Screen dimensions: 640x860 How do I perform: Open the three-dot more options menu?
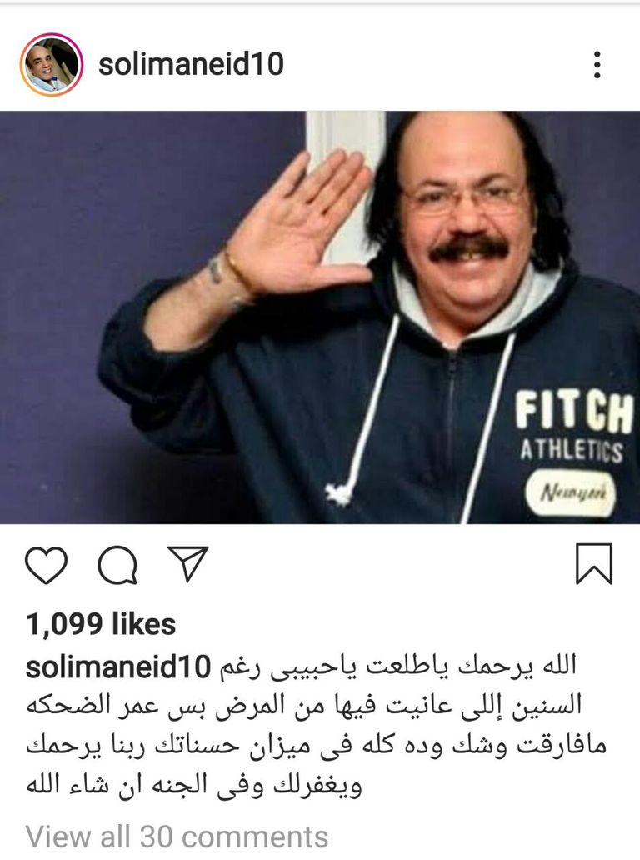(597, 65)
